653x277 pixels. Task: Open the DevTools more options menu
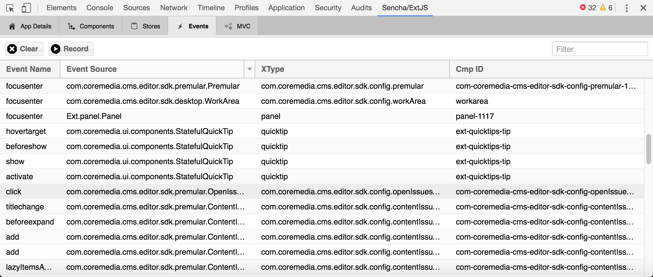(626, 8)
